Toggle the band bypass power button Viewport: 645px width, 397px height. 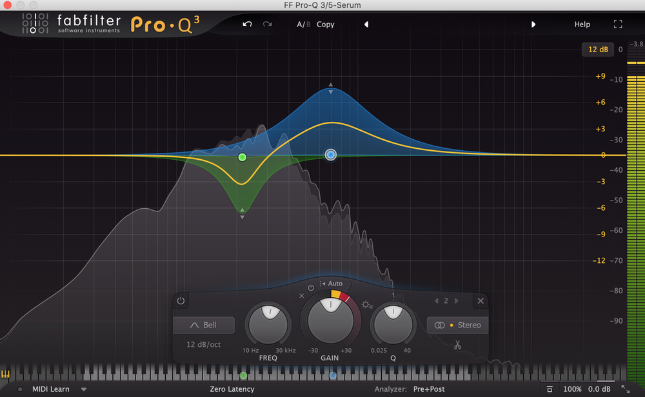pos(181,300)
